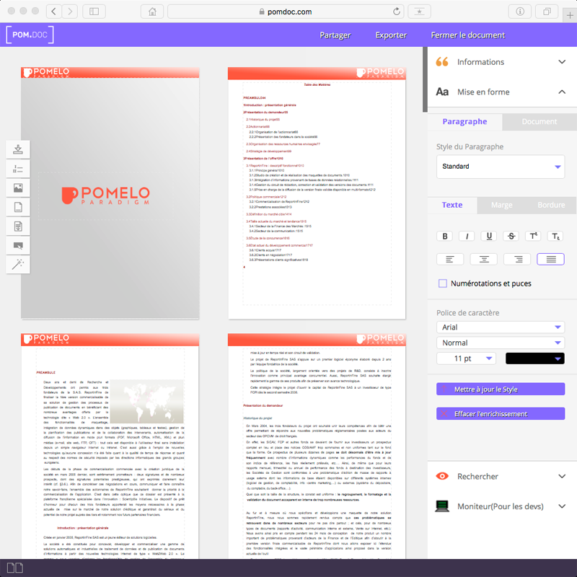
Task: Expand the Moniteur(Pour les devs) chevron
Action: (562, 506)
